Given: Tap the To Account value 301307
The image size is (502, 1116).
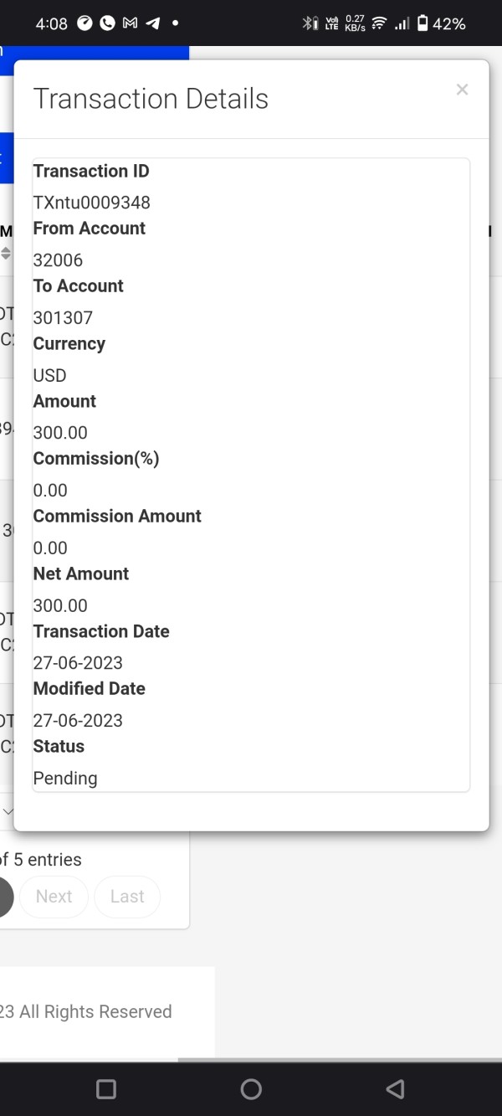Looking at the screenshot, I should [x=63, y=318].
